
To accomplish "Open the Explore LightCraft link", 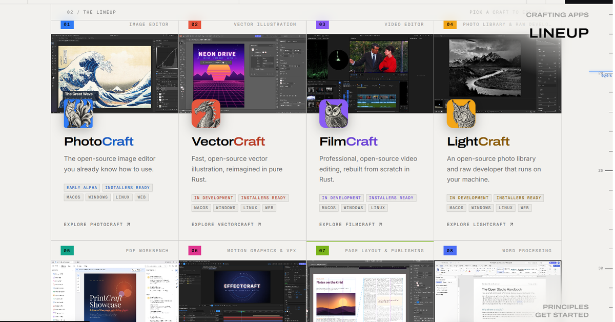I will 480,225.
